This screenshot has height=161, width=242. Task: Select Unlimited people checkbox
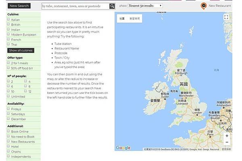pyautogui.click(x=8, y=96)
